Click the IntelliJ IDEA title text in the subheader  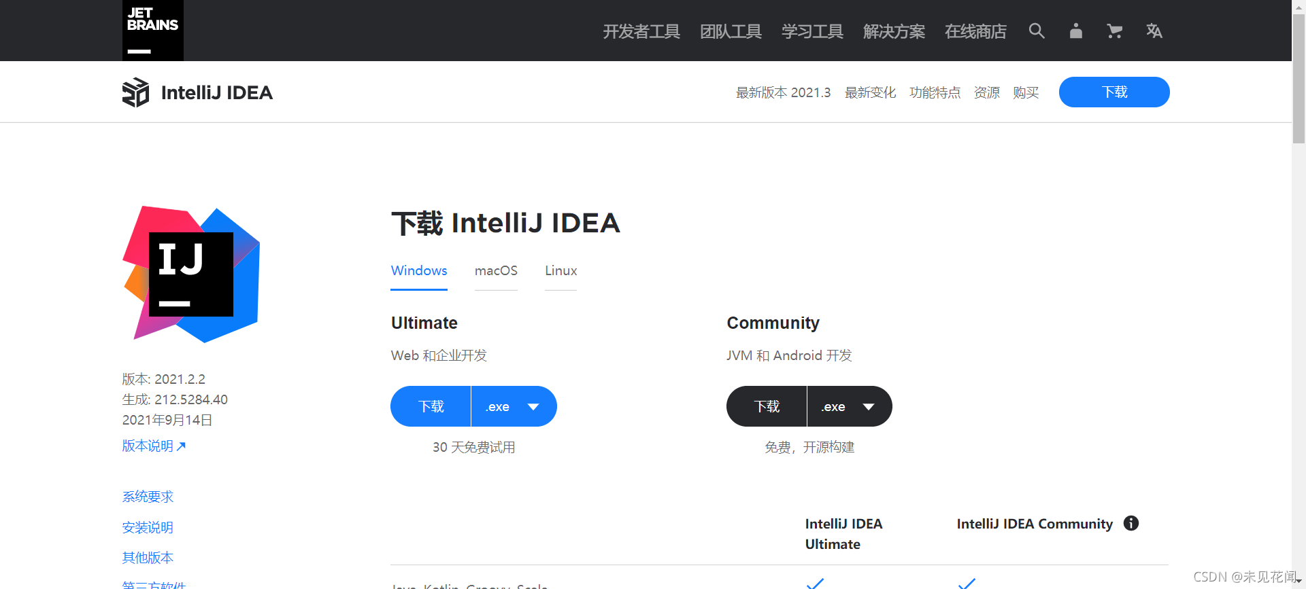click(217, 92)
